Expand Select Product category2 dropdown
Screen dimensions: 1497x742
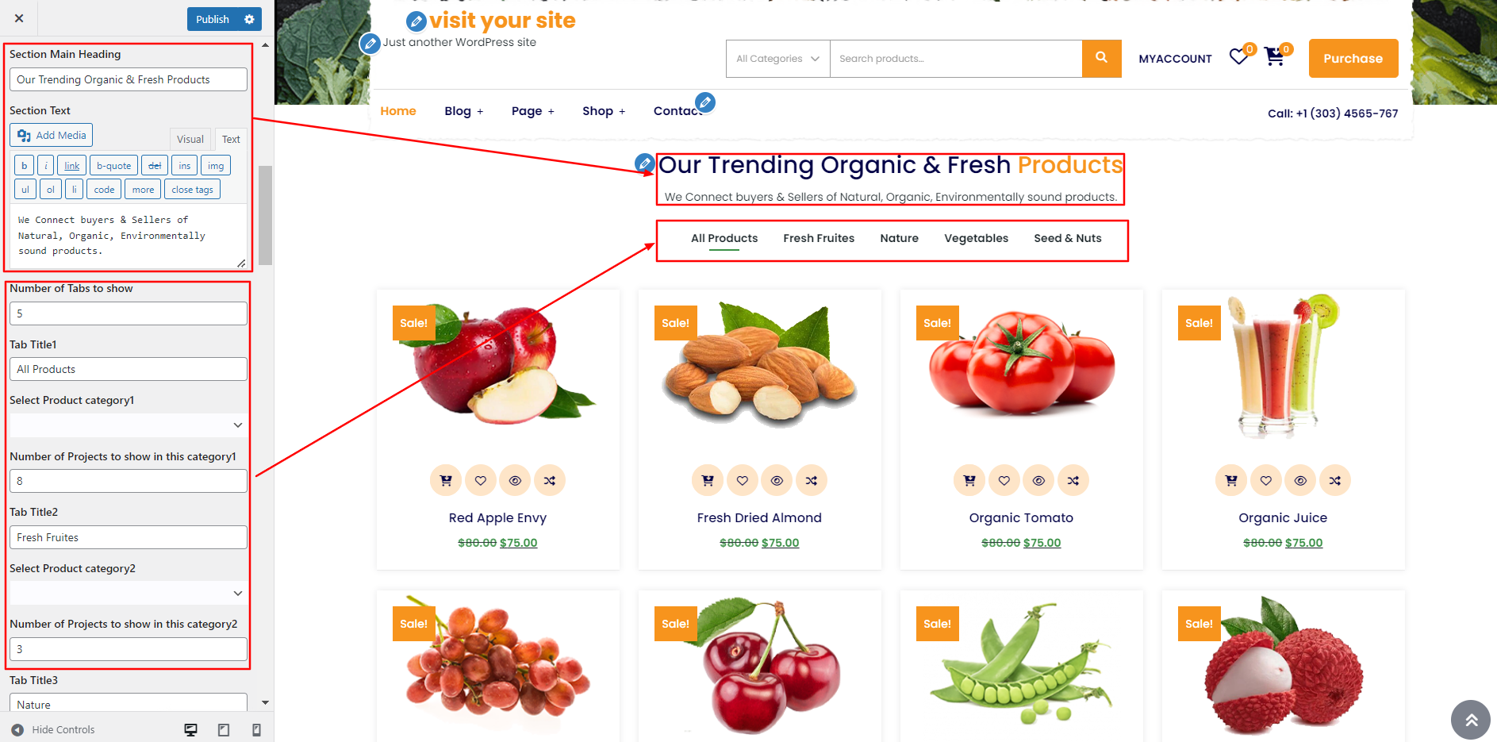pos(127,594)
